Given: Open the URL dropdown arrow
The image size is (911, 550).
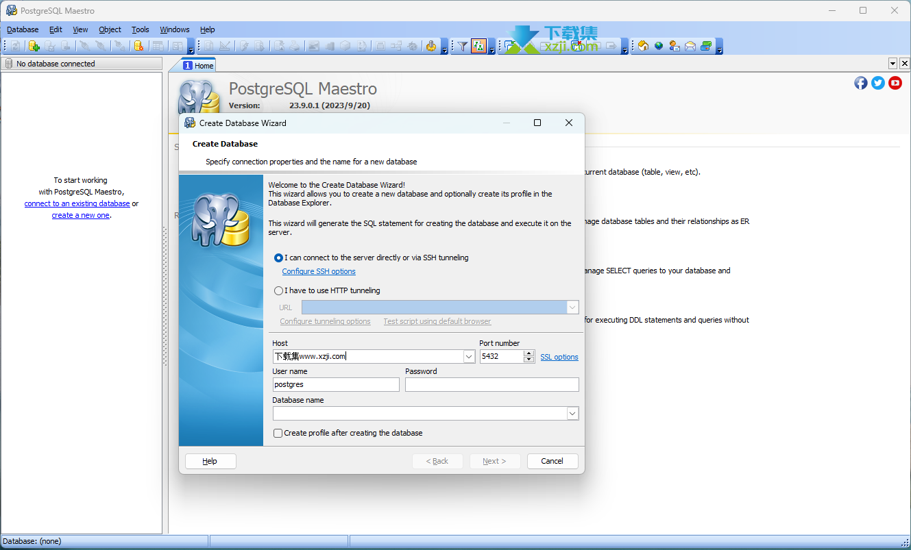Looking at the screenshot, I should (572, 308).
